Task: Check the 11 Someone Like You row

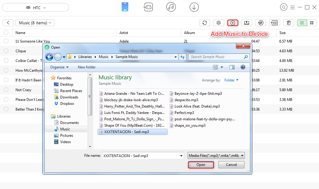Action: point(6,41)
